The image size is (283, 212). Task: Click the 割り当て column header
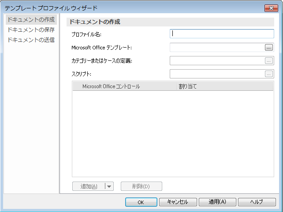tap(225, 86)
